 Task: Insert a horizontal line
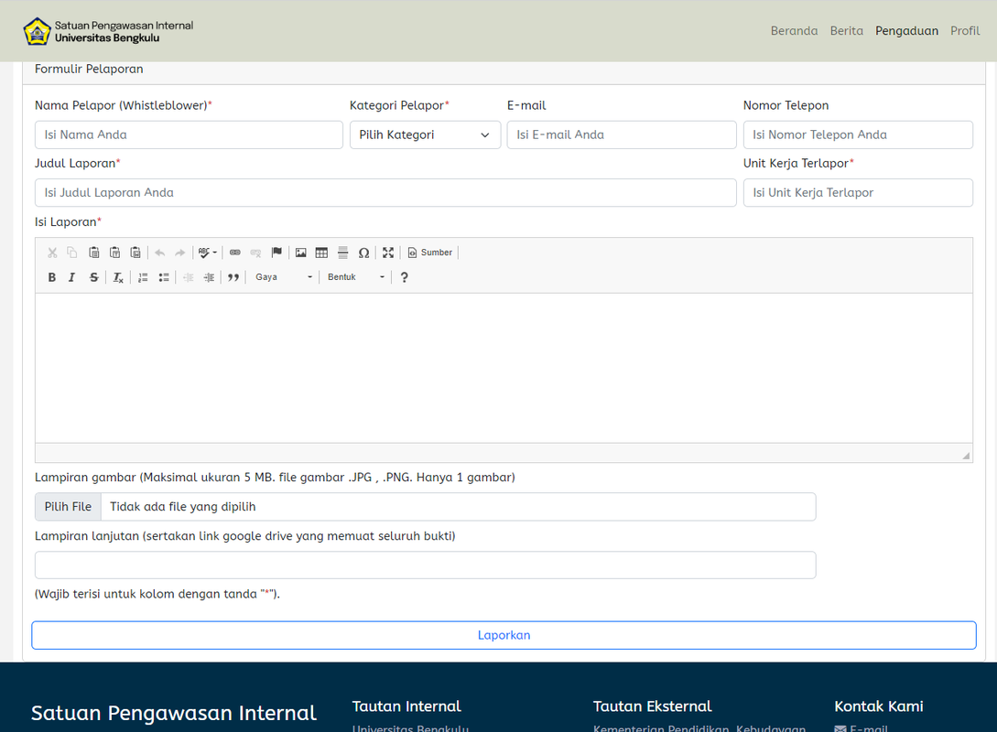click(342, 253)
